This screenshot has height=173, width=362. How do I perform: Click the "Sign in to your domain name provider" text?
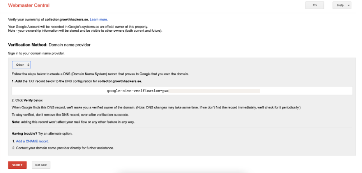click(x=36, y=53)
